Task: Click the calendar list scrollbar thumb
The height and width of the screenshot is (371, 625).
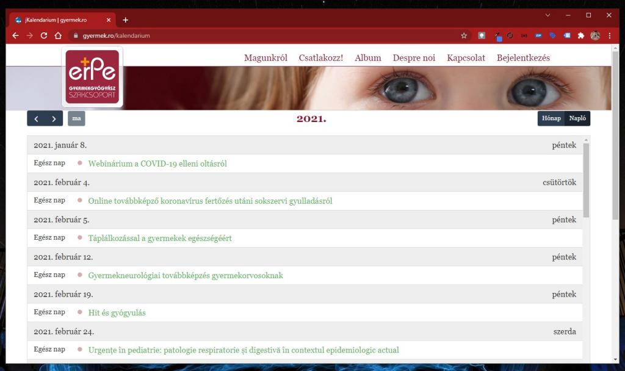Action: point(587,180)
